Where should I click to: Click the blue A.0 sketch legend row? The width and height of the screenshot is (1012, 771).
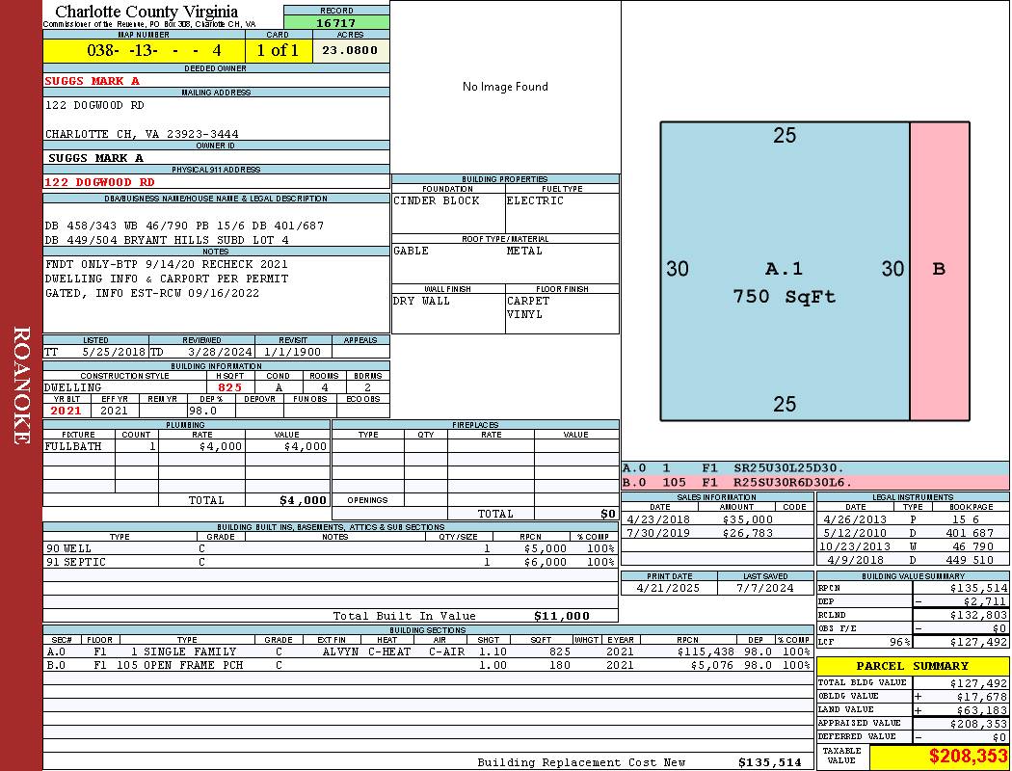point(814,468)
